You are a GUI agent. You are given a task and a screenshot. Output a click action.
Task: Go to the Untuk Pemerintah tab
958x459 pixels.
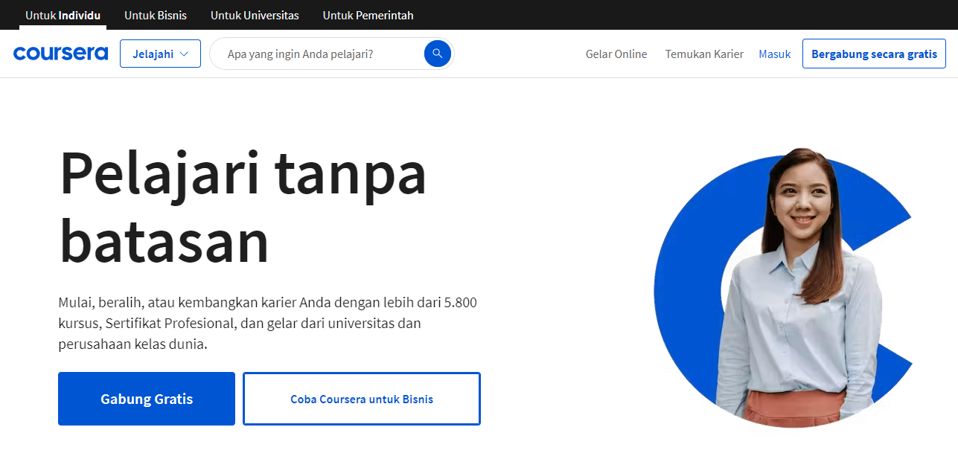(368, 15)
